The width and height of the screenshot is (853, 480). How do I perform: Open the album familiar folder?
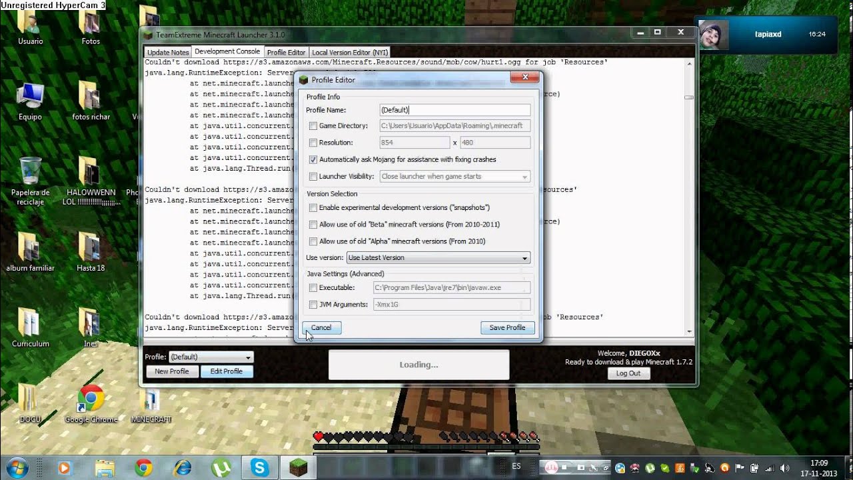(30, 253)
